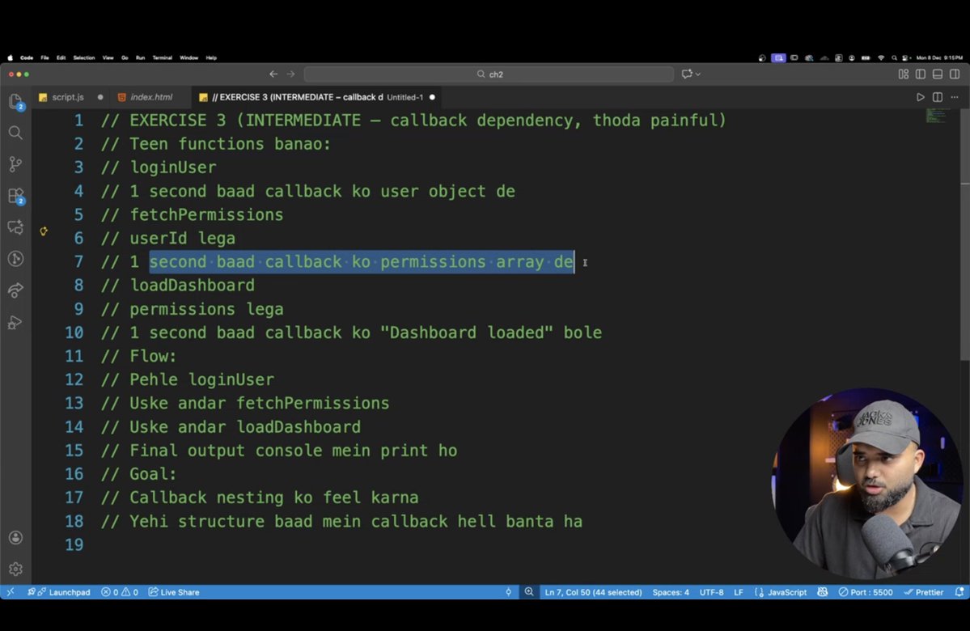This screenshot has height=631, width=970.
Task: Change end of line sequence LF
Action: (x=739, y=592)
